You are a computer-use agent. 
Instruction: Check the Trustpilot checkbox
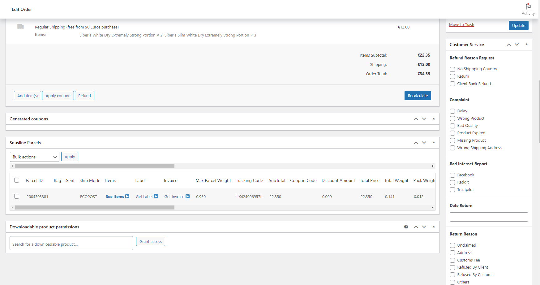click(x=452, y=190)
